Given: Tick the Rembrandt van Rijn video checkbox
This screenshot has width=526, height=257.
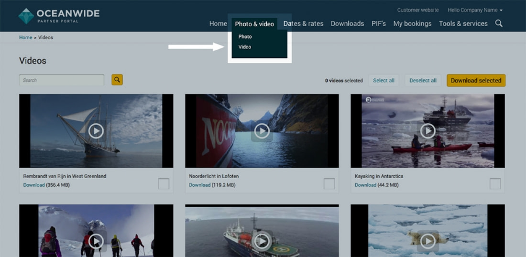Looking at the screenshot, I should [164, 183].
